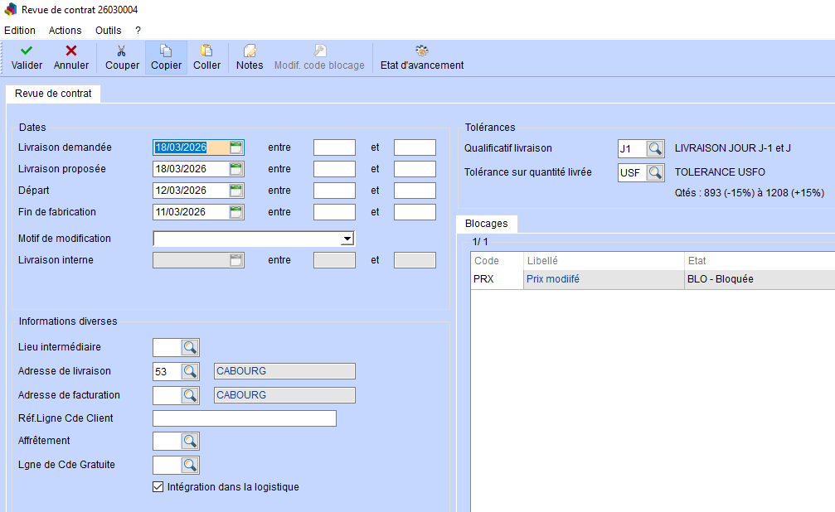Click the Affrètement lookup magnifier icon
Screen dimensions: 835x512
coord(190,441)
